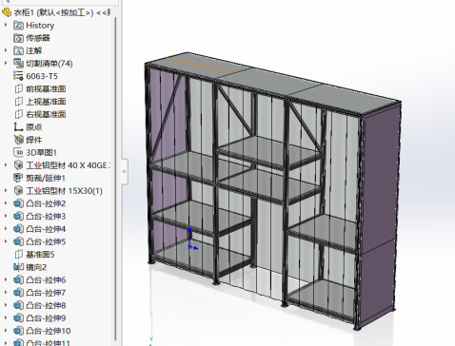
Task: Select the 前视基准面 label
Action: coord(46,89)
